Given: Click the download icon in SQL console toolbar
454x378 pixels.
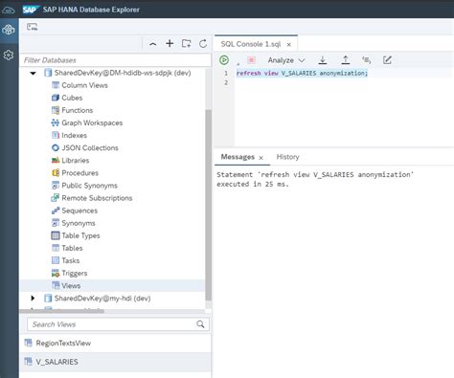Looking at the screenshot, I should click(323, 60).
